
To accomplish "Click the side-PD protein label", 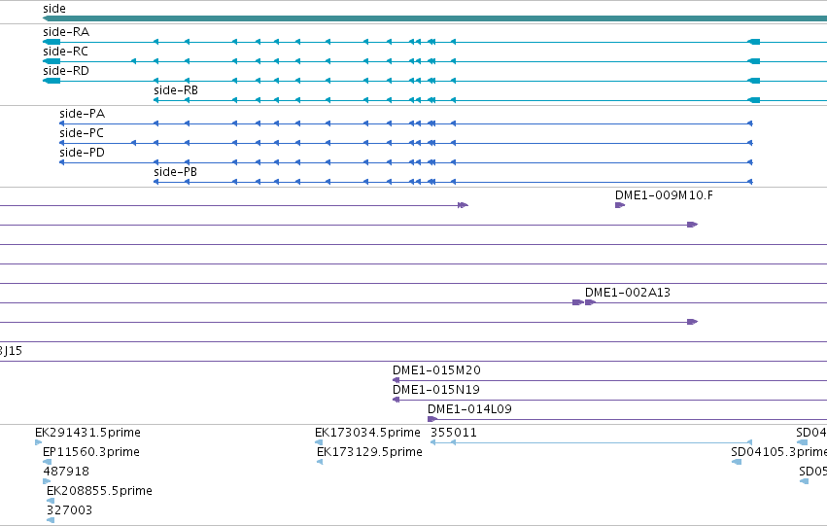I will pyautogui.click(x=82, y=153).
